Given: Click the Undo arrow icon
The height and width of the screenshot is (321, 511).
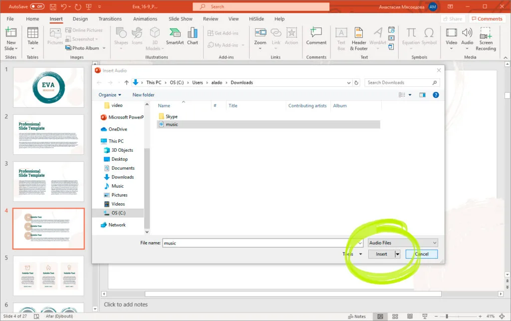Looking at the screenshot, I should (x=63, y=6).
